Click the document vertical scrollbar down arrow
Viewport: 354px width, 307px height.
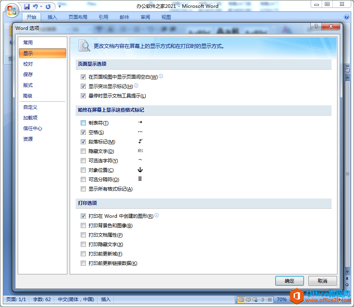pyautogui.click(x=347, y=272)
